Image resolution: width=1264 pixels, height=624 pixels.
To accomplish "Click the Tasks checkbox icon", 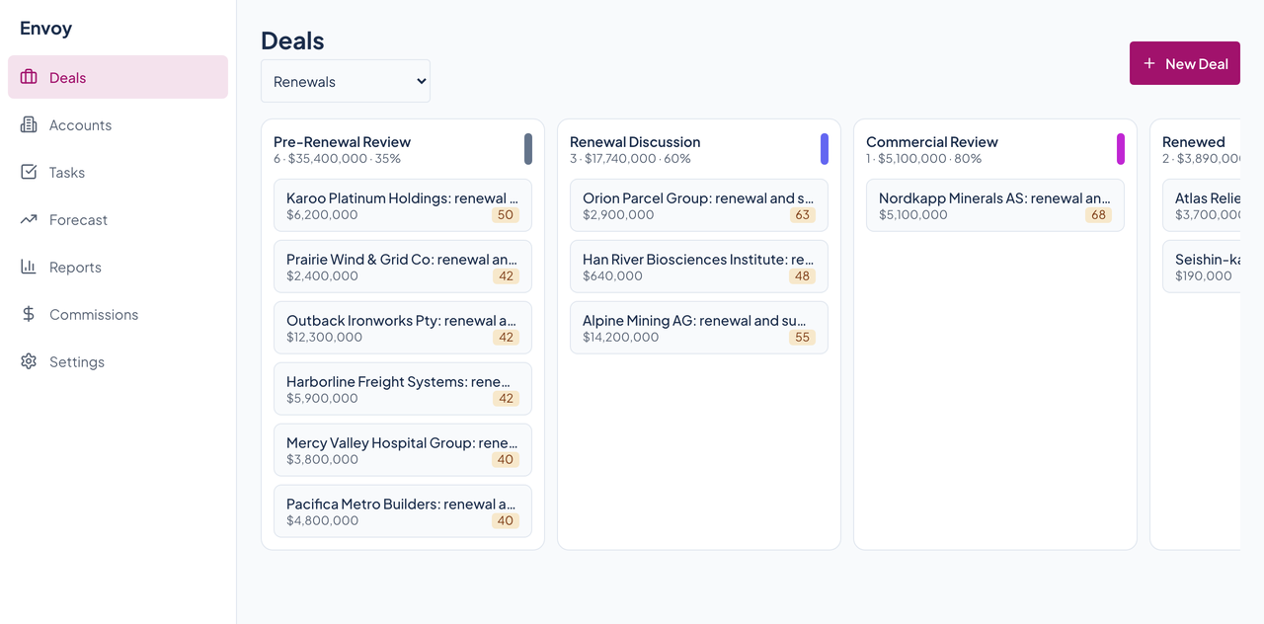I will [x=29, y=172].
